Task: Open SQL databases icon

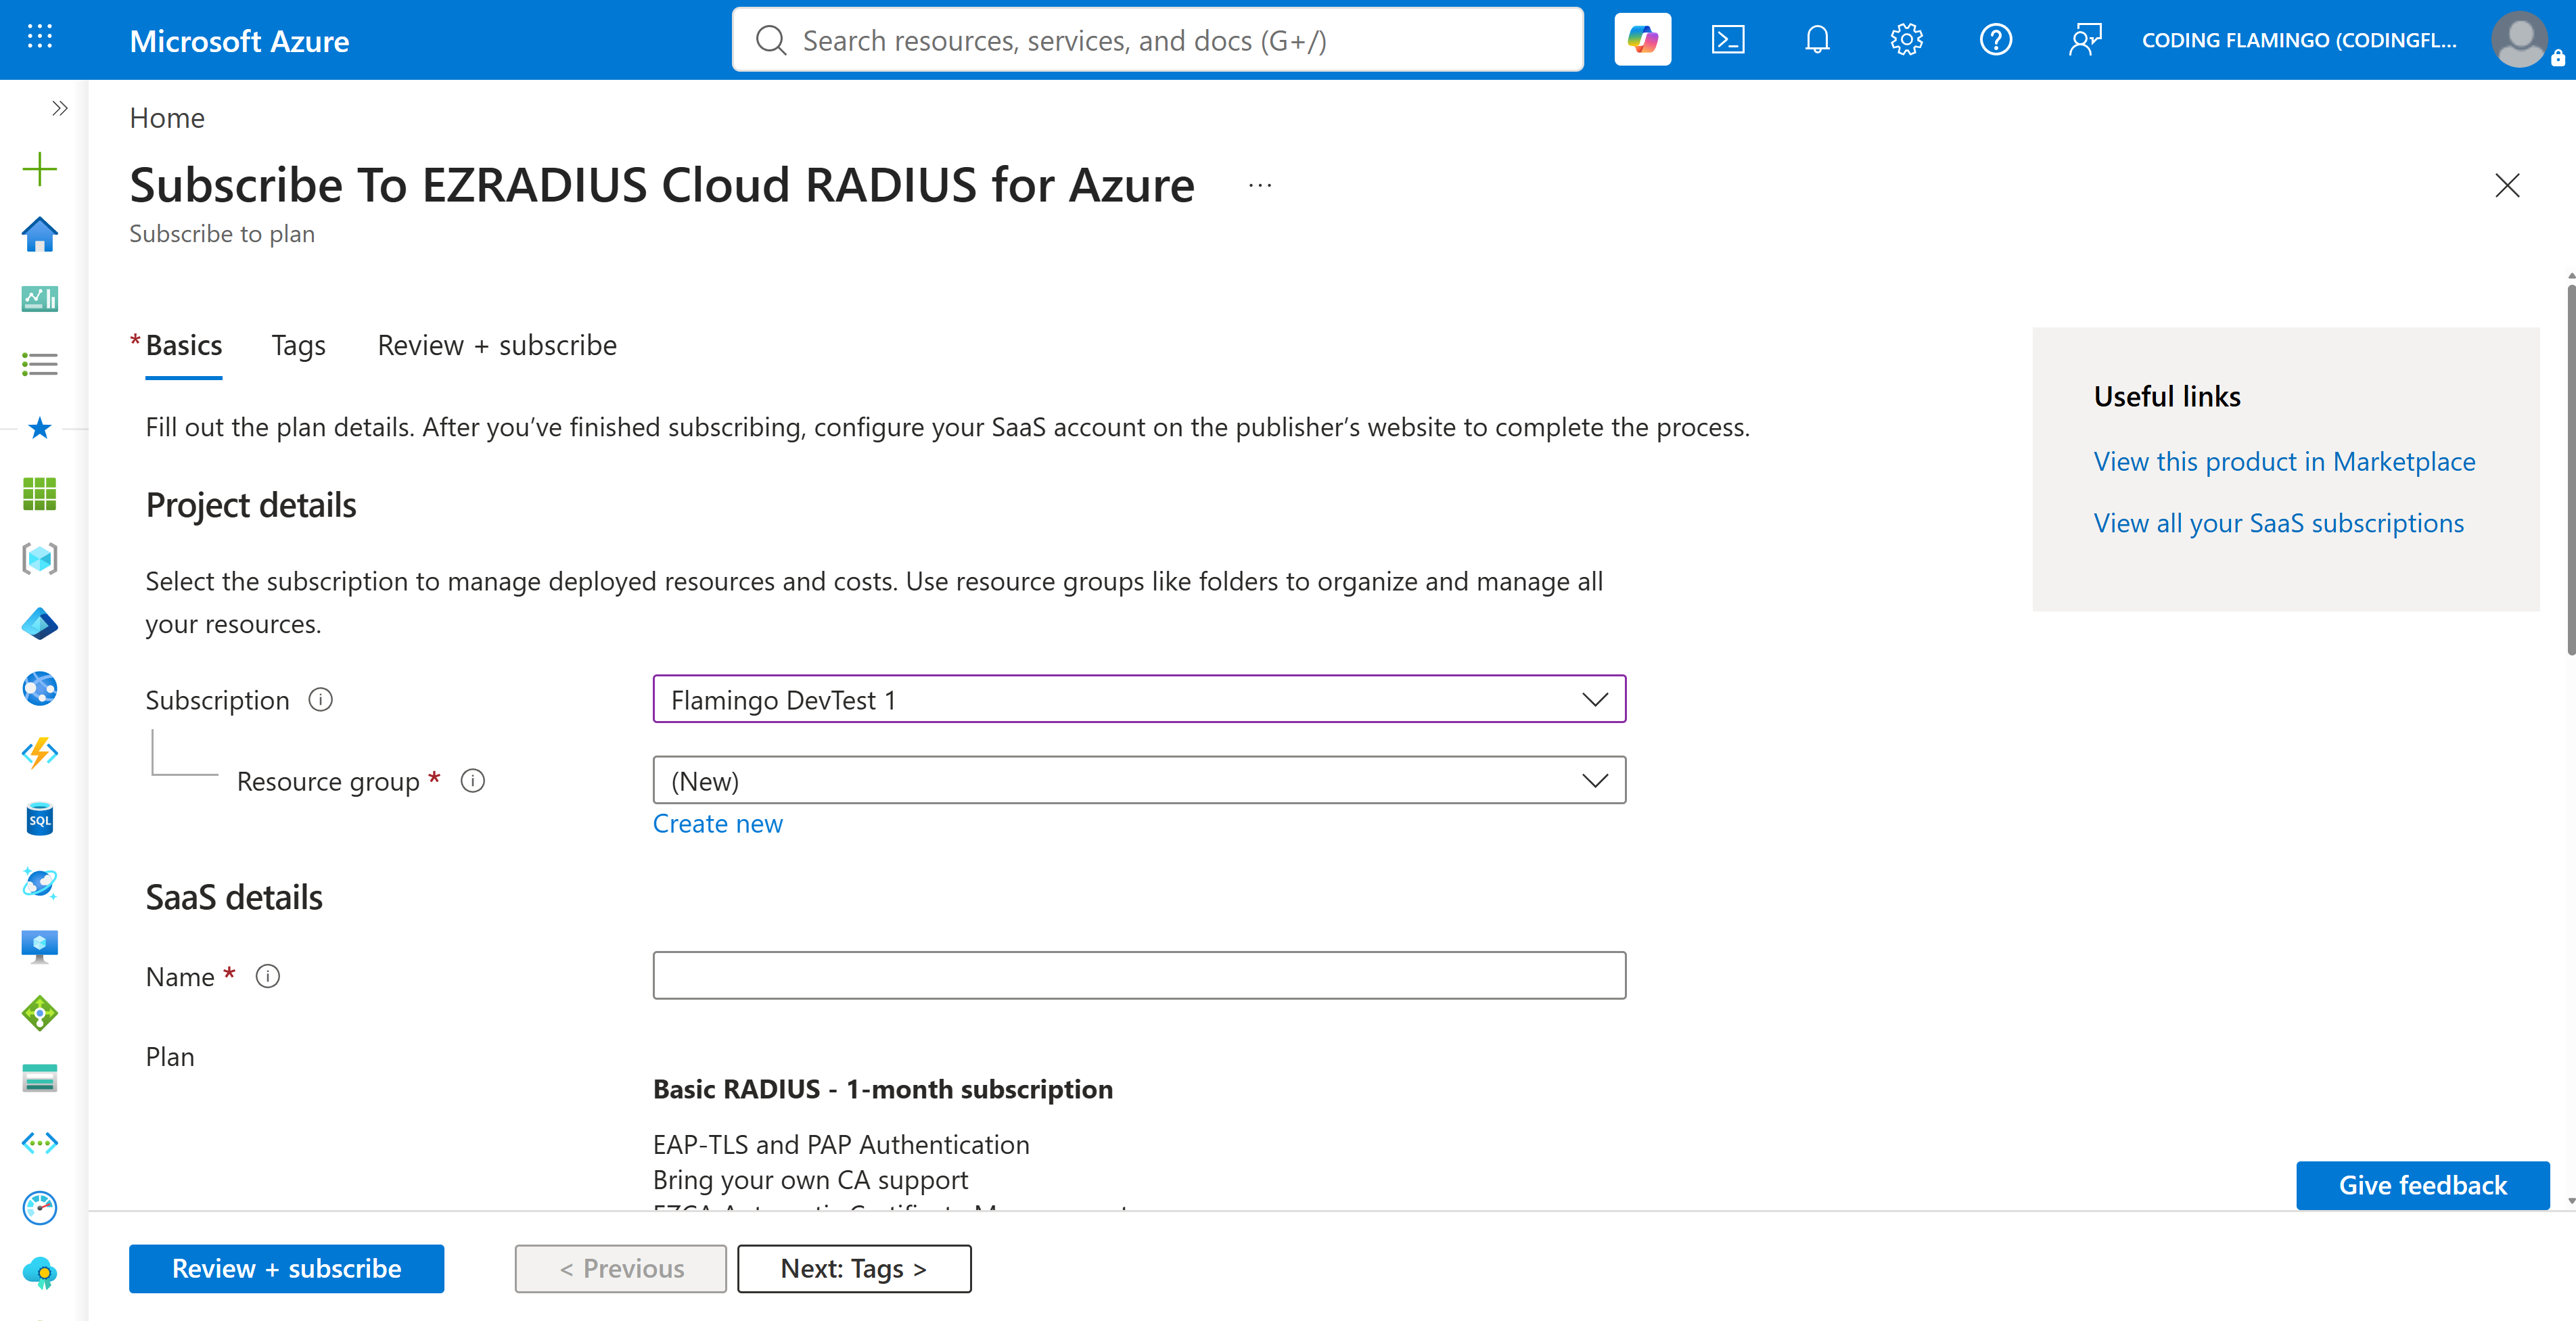Action: [40, 819]
